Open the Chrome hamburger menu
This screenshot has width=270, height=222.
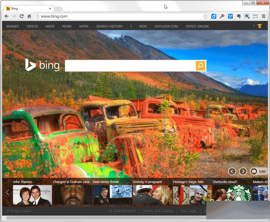click(x=264, y=16)
